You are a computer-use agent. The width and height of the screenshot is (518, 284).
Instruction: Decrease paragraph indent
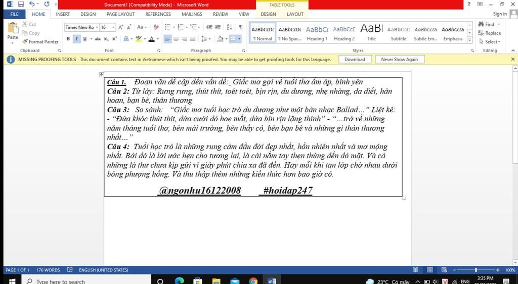pyautogui.click(x=209, y=27)
